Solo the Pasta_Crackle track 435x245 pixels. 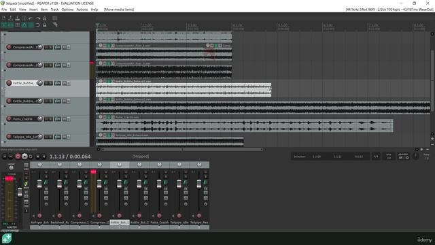tap(50, 119)
